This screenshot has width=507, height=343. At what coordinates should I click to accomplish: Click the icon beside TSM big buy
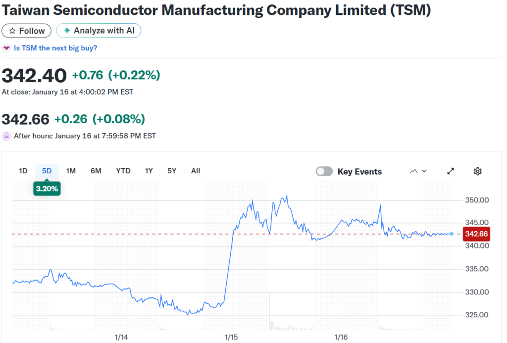coord(6,48)
